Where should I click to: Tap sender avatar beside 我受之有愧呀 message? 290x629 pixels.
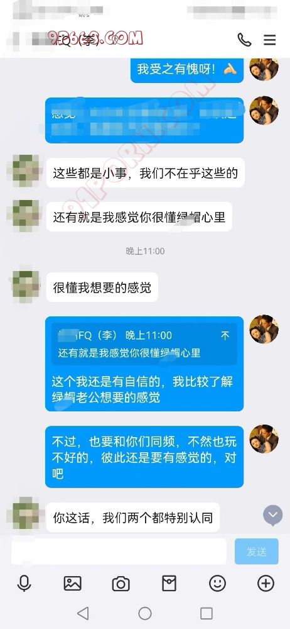[264, 69]
